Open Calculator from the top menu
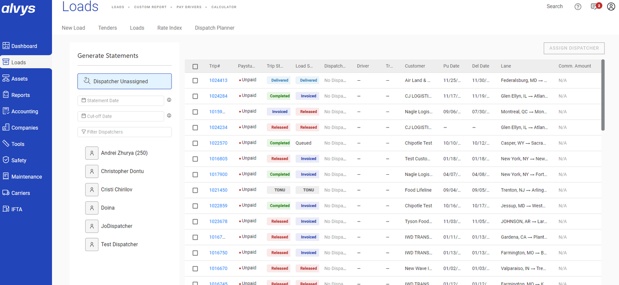Screen dimensions: 619x285 click(224, 7)
